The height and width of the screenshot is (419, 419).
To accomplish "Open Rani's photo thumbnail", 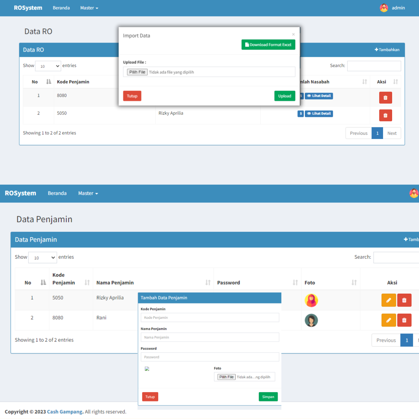I will pos(311,320).
